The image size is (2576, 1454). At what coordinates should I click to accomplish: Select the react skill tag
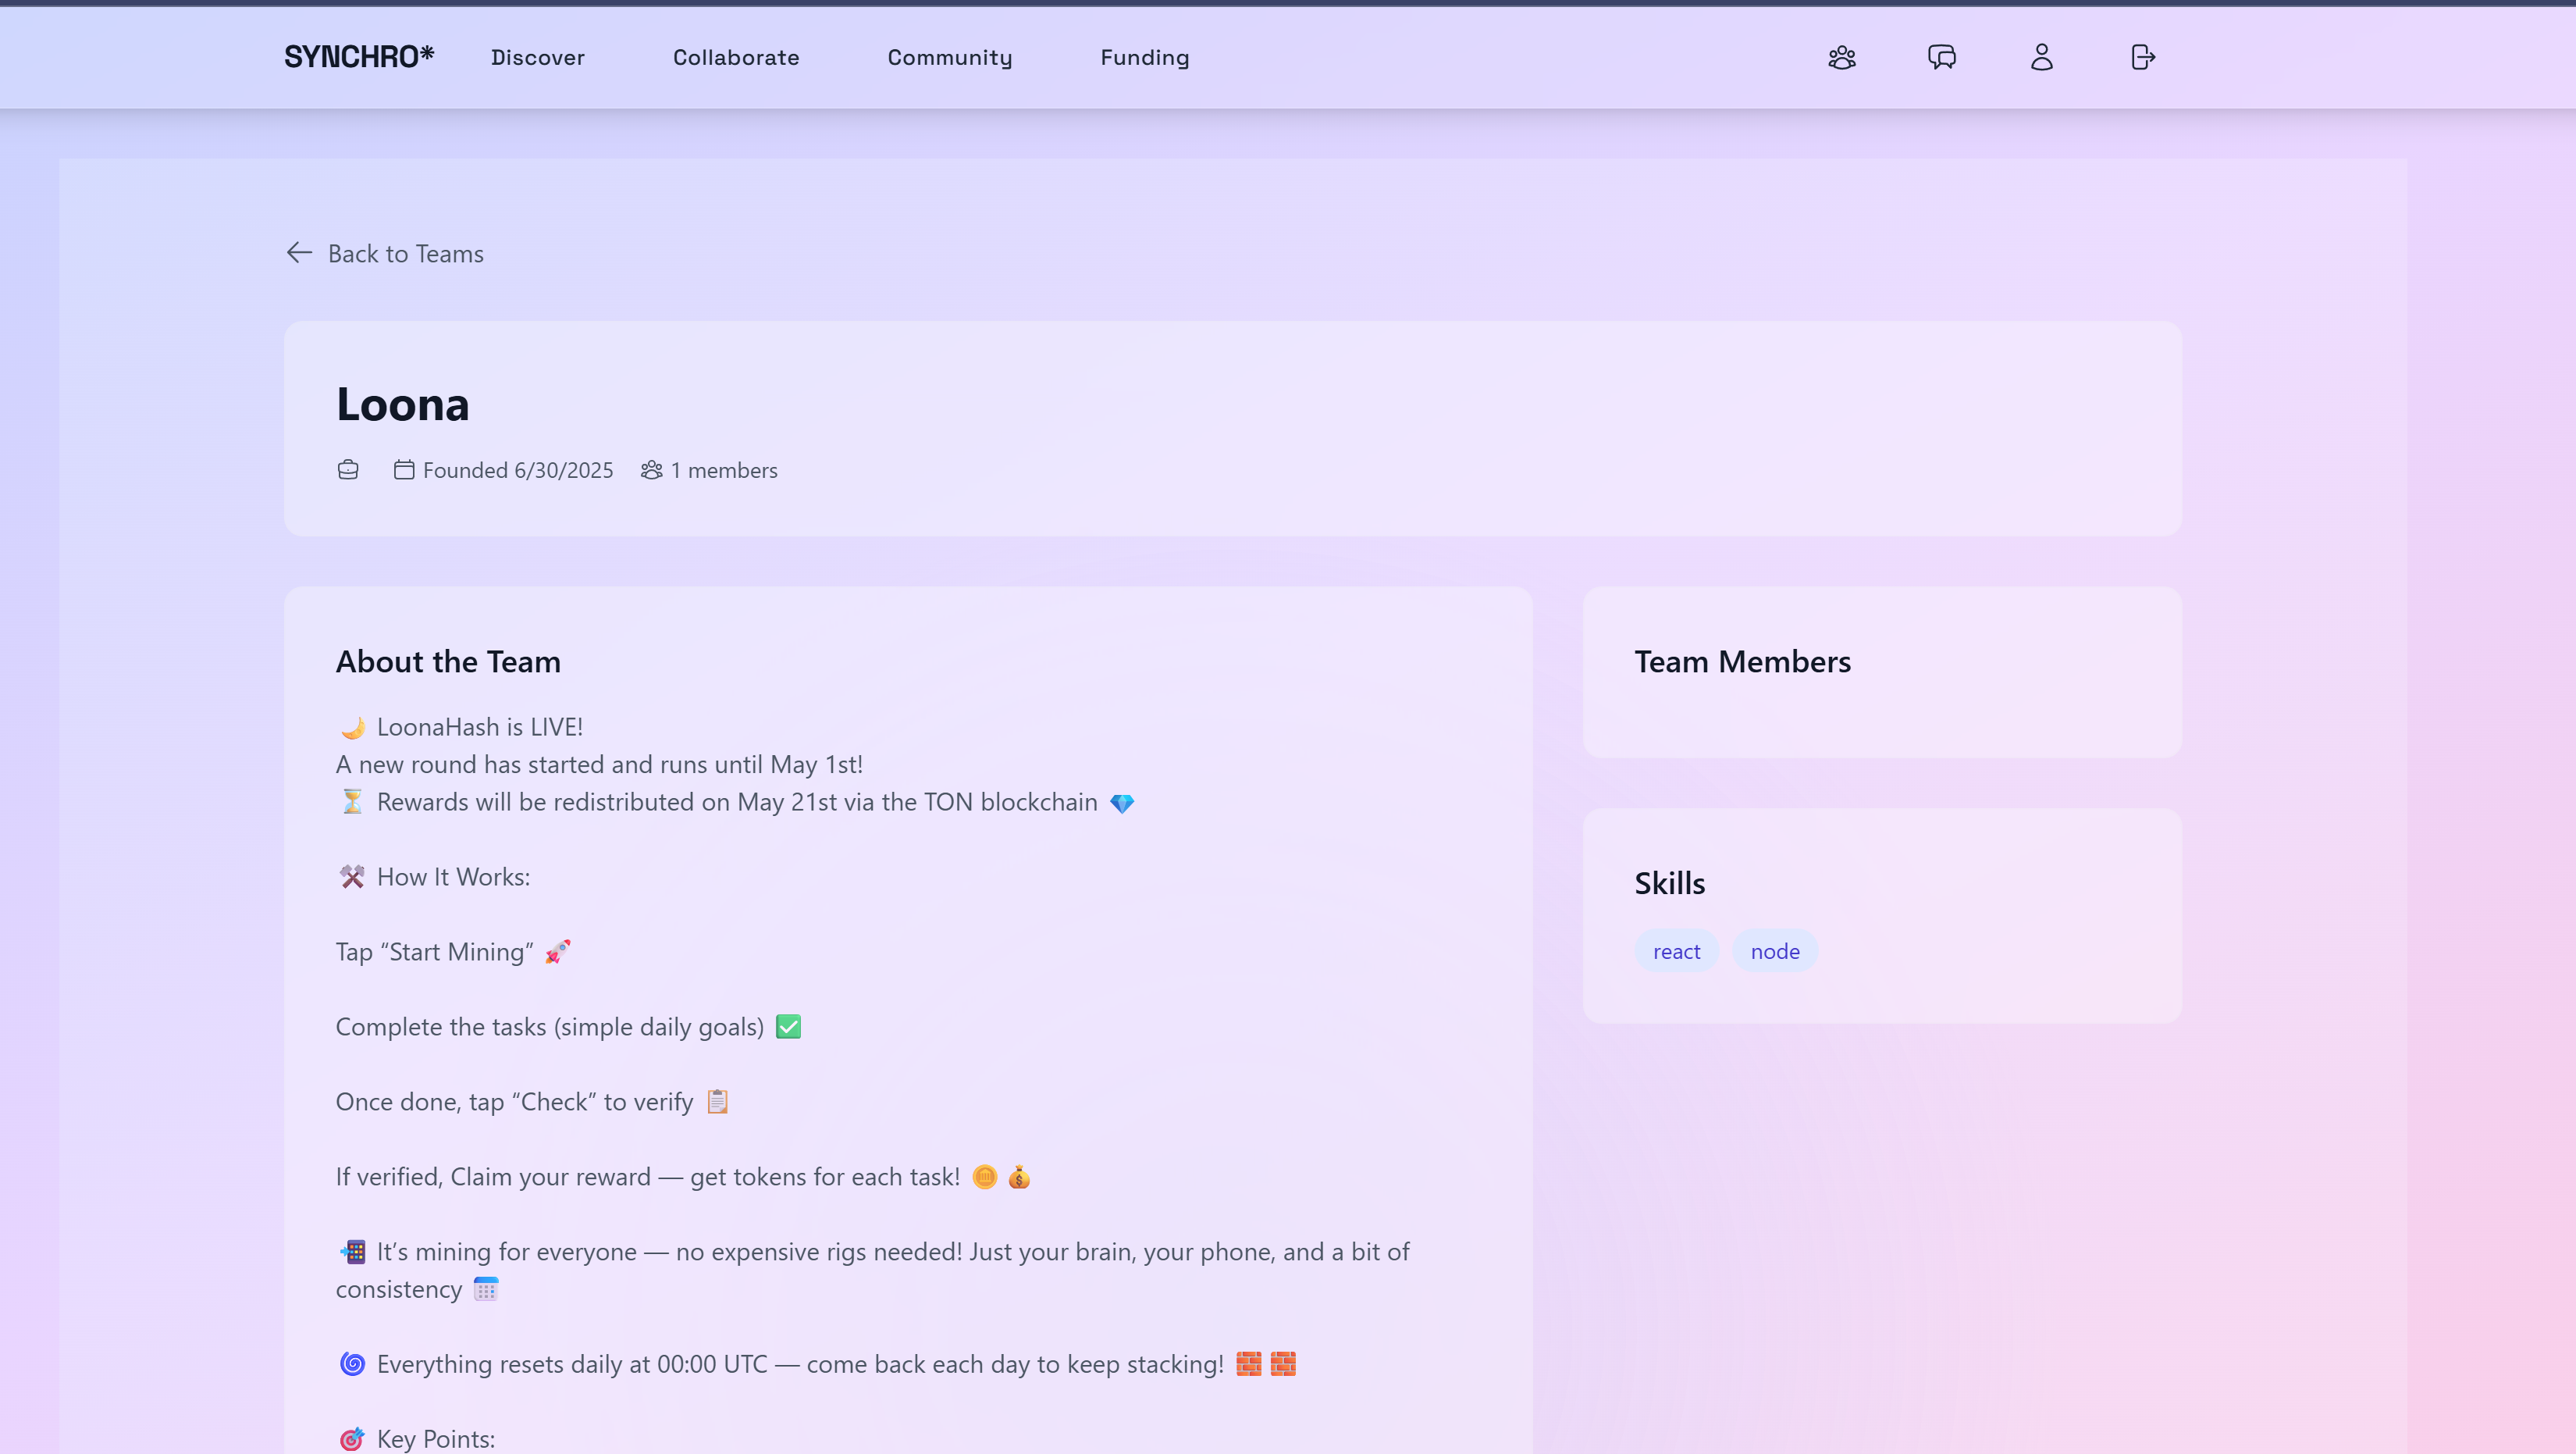pyautogui.click(x=1676, y=952)
